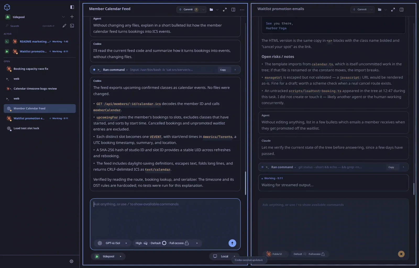
Task: Click the monitor icon beside Local
Action: click(215, 256)
